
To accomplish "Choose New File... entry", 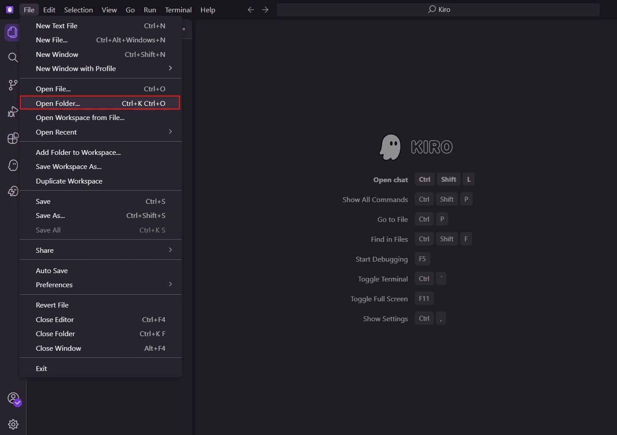I will click(x=101, y=40).
